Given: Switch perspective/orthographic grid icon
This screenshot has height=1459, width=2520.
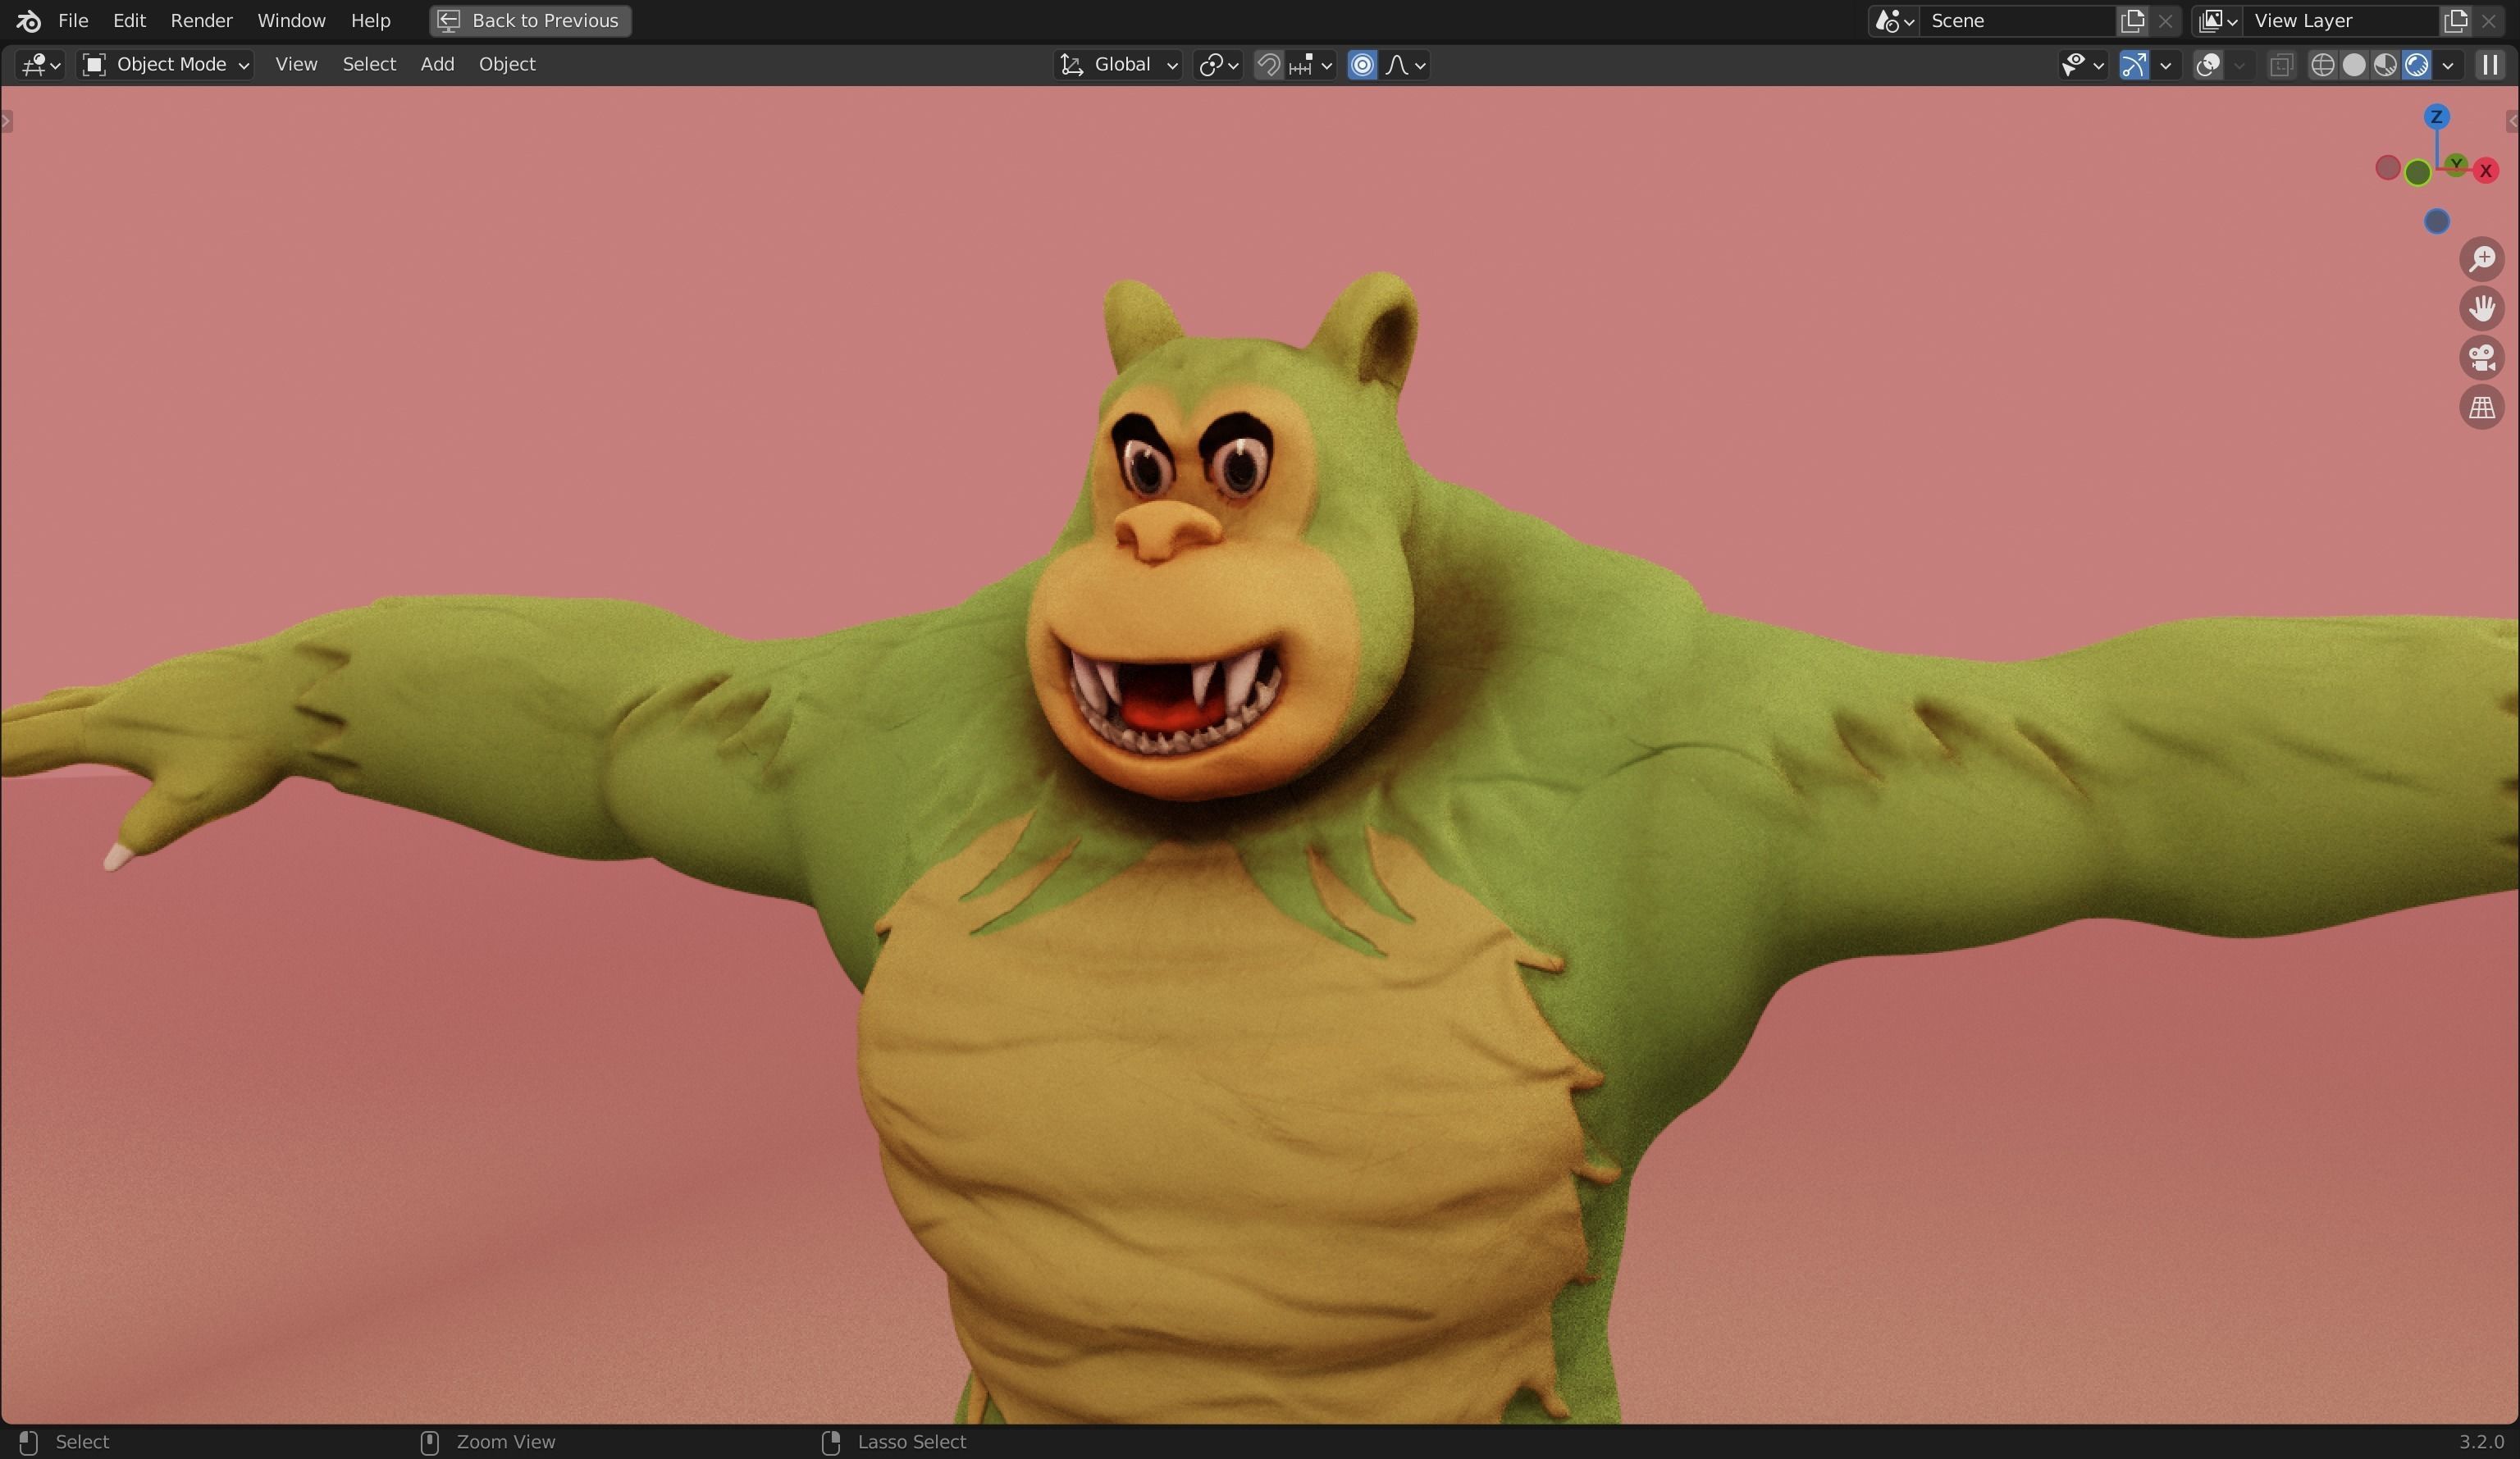Looking at the screenshot, I should (2482, 407).
